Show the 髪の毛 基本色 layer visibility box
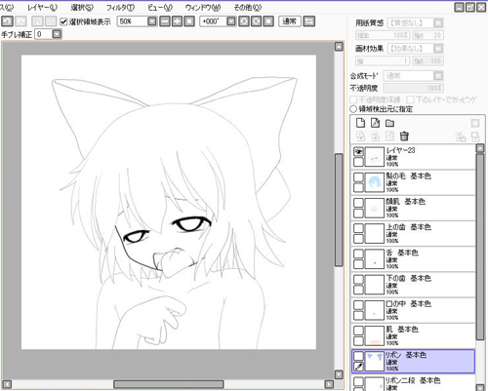 (358, 177)
